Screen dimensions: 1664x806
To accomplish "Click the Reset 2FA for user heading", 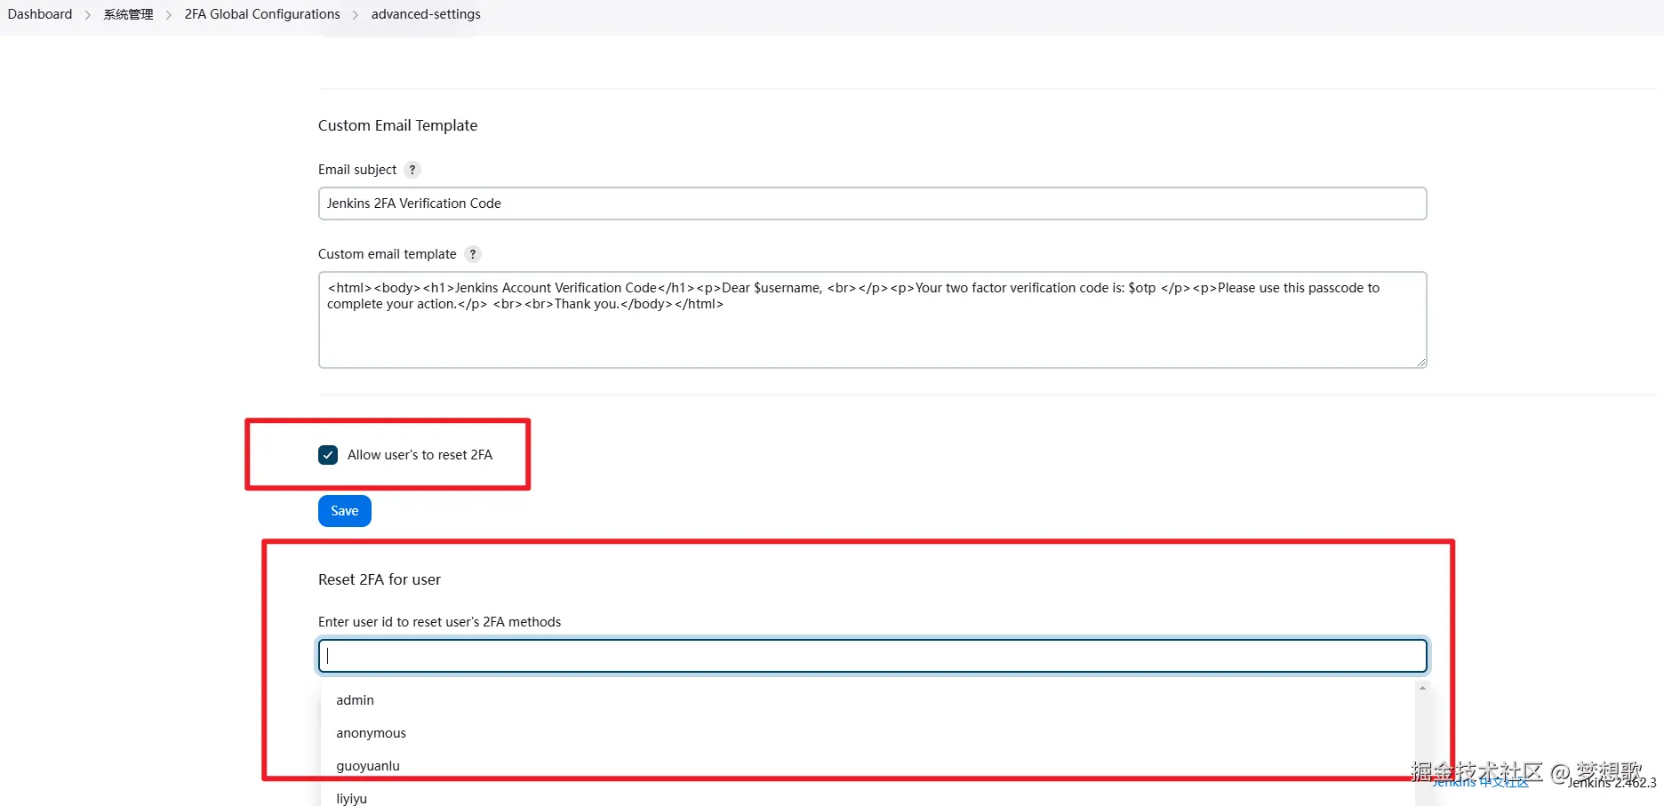I will pos(380,579).
